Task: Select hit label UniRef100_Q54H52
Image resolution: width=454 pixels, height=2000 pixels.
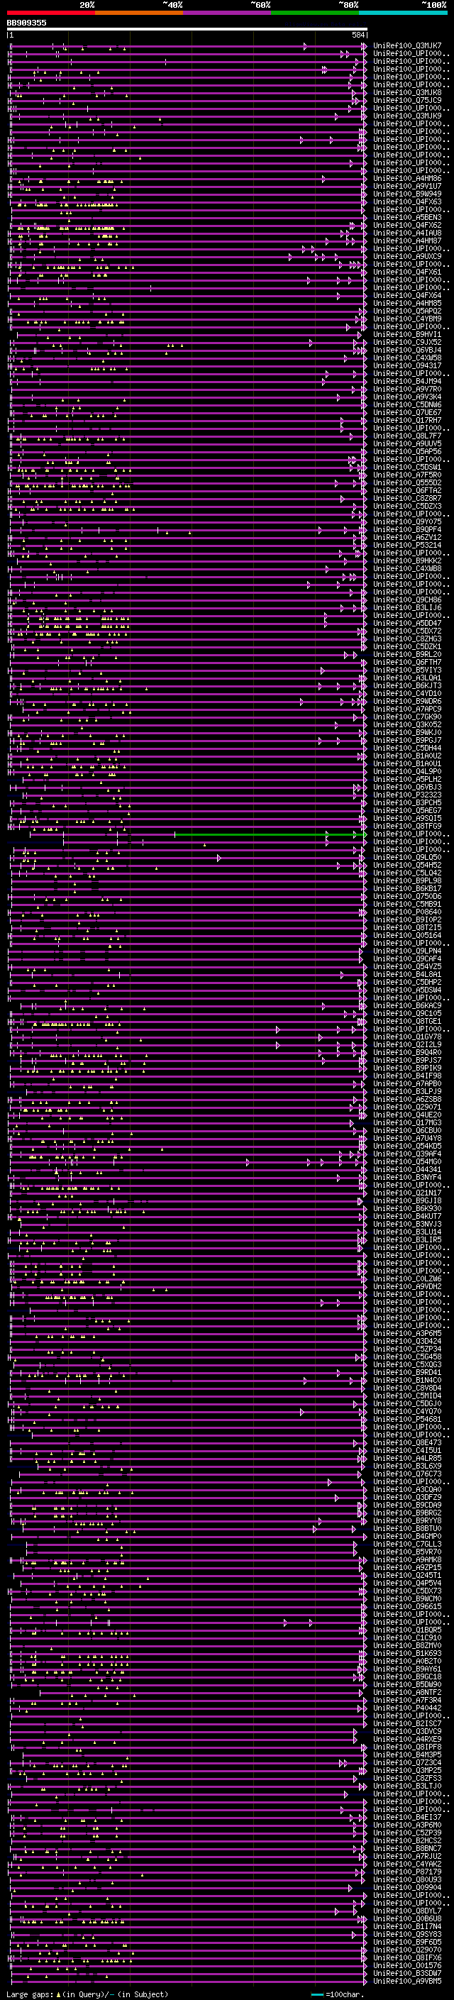Action: [407, 866]
